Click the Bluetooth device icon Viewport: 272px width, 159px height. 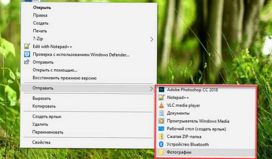coord(161,144)
